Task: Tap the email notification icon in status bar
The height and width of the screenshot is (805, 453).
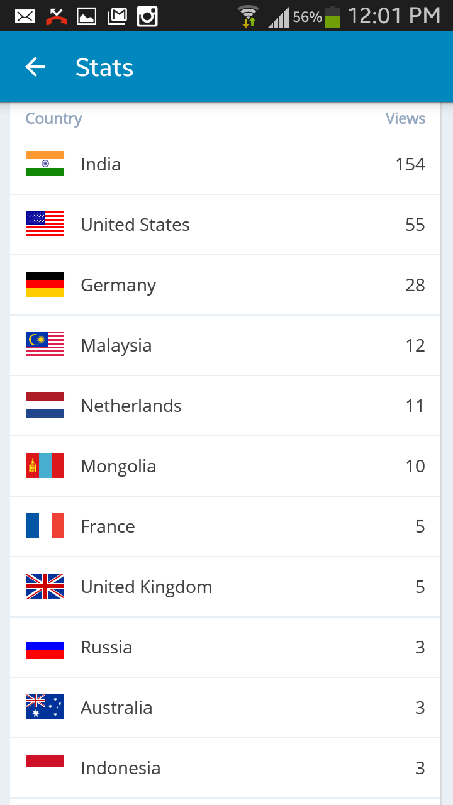Action: (25, 16)
